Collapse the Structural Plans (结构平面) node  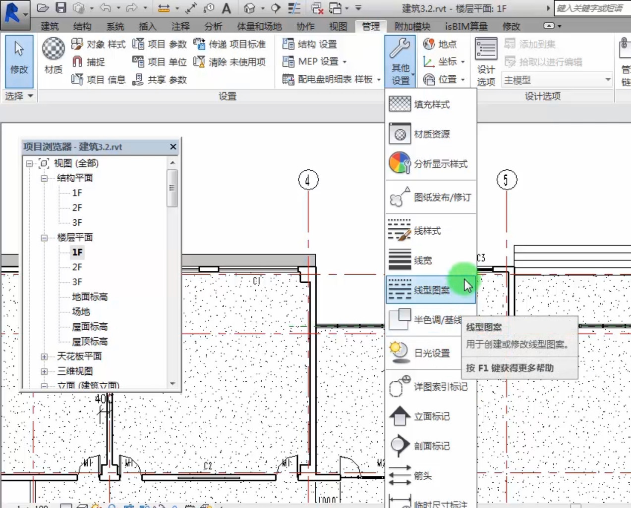coord(44,178)
